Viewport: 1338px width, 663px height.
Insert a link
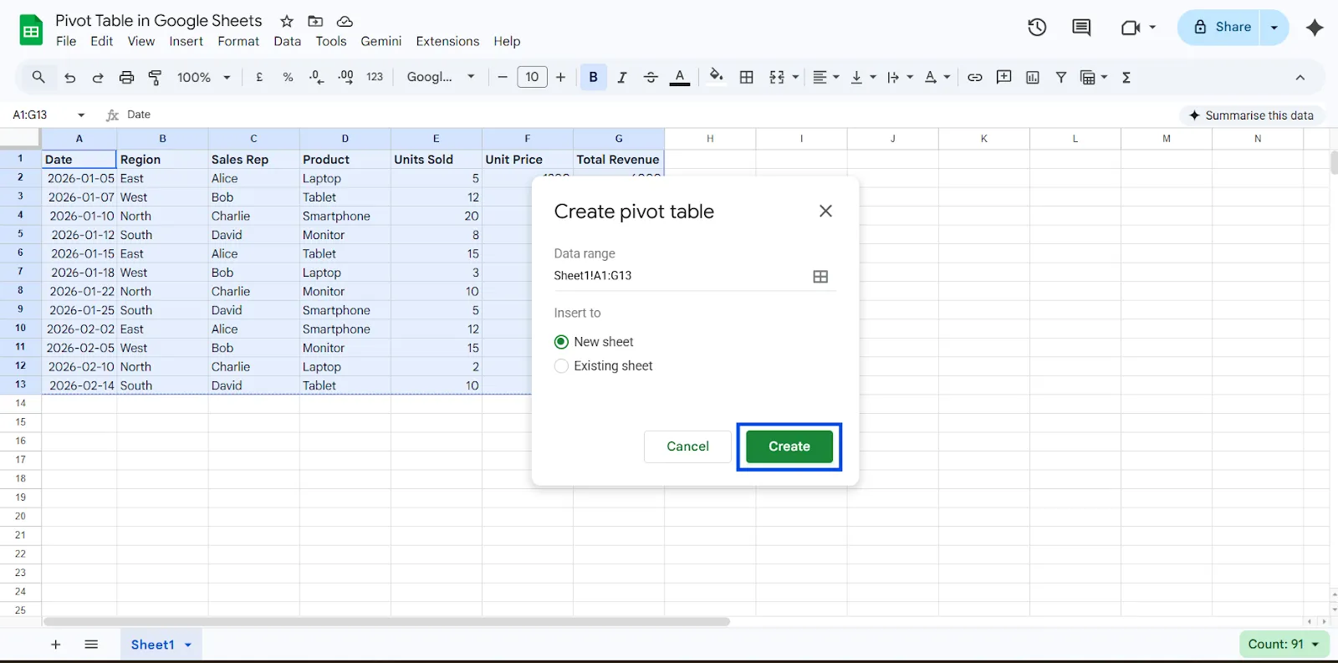[x=975, y=77]
